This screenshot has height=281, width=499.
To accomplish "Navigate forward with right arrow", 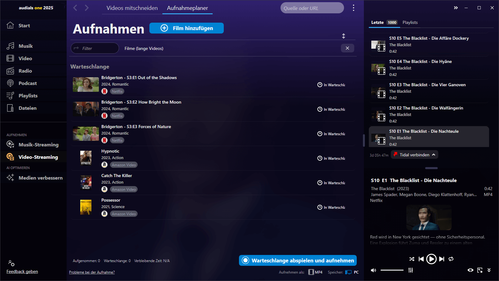I will pos(87,8).
